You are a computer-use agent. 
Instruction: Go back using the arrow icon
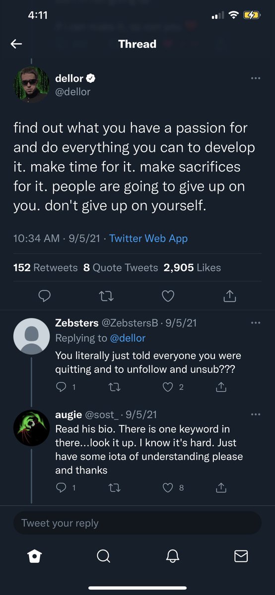tap(16, 44)
